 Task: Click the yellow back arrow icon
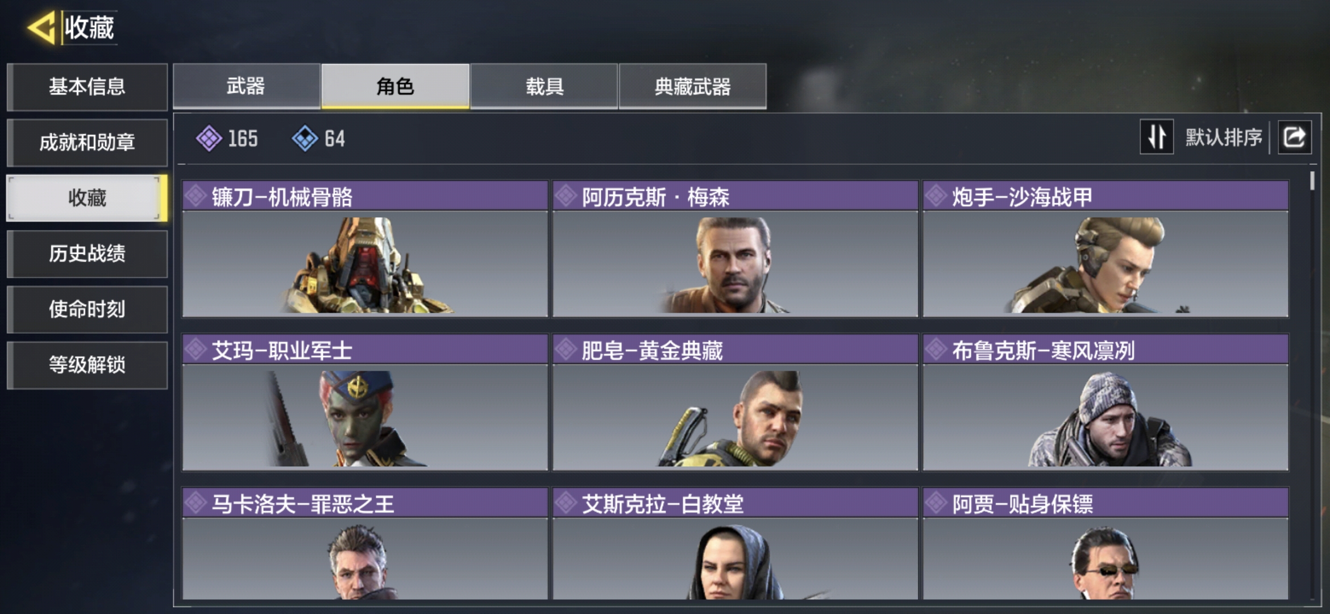coord(41,27)
